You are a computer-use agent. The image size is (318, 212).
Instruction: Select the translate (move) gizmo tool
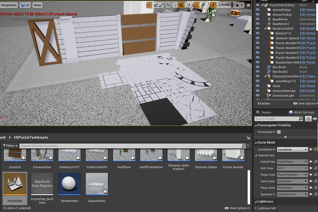pyautogui.click(x=149, y=5)
